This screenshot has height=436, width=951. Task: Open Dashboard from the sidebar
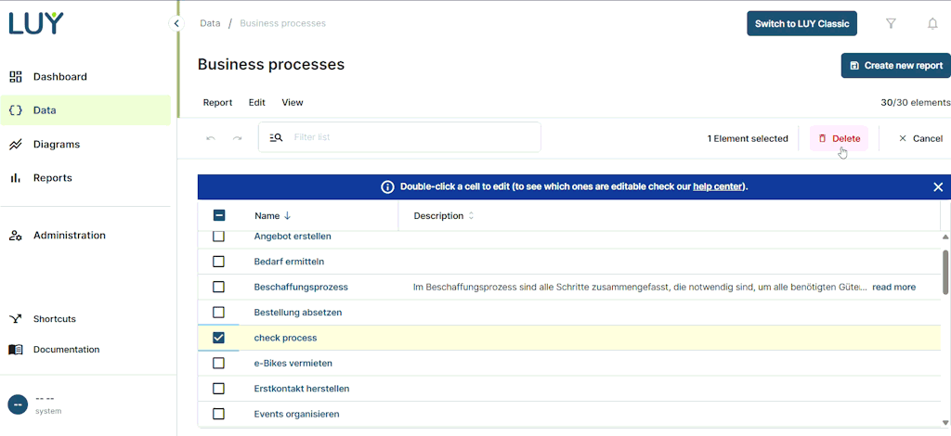click(59, 77)
